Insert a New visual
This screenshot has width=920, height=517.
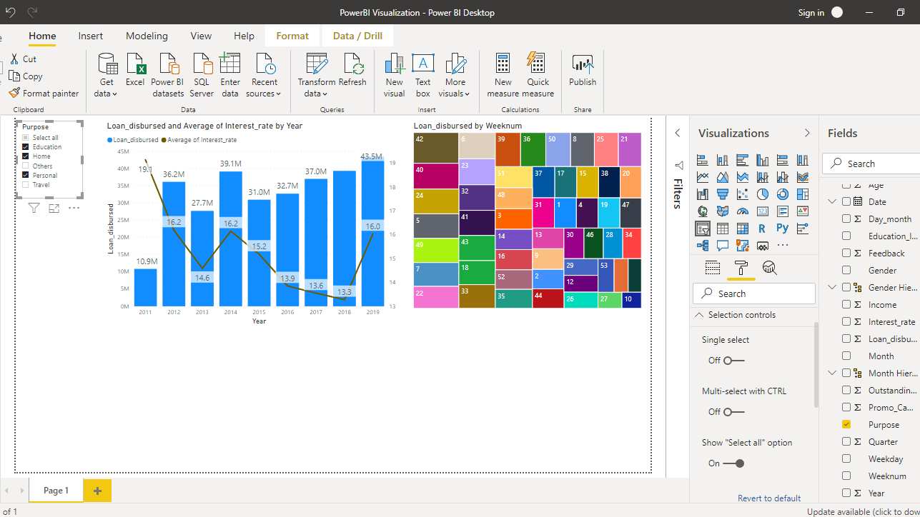394,64
